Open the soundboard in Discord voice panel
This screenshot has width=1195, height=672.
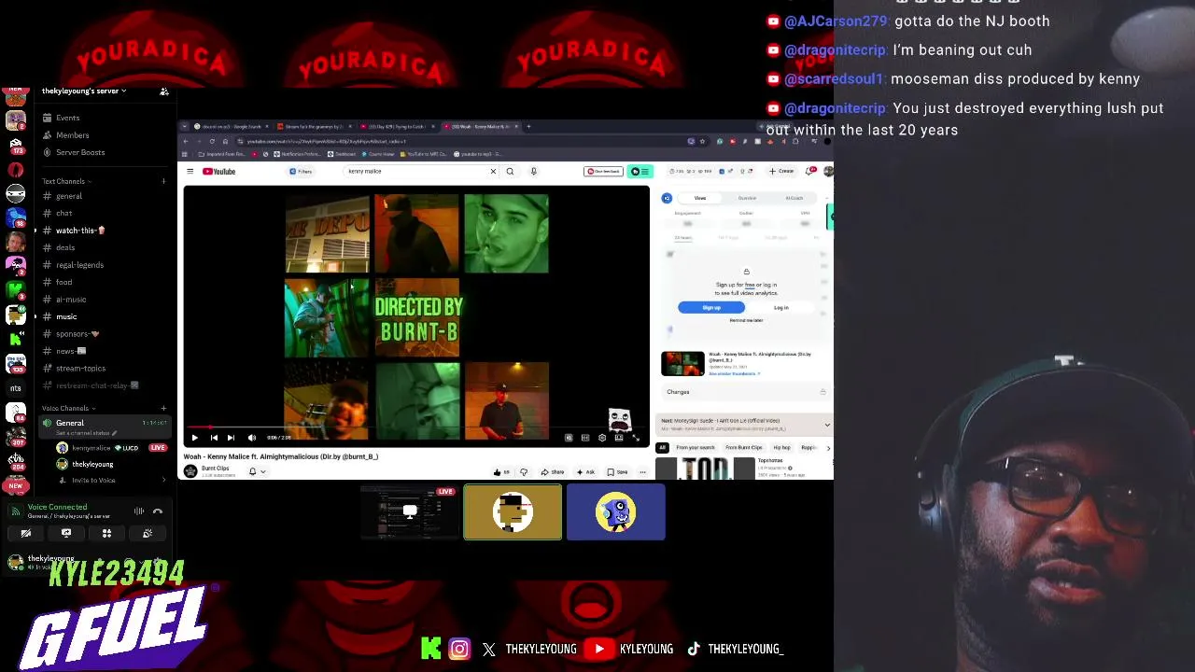(148, 533)
